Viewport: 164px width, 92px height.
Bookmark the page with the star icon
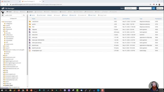point(150,5)
